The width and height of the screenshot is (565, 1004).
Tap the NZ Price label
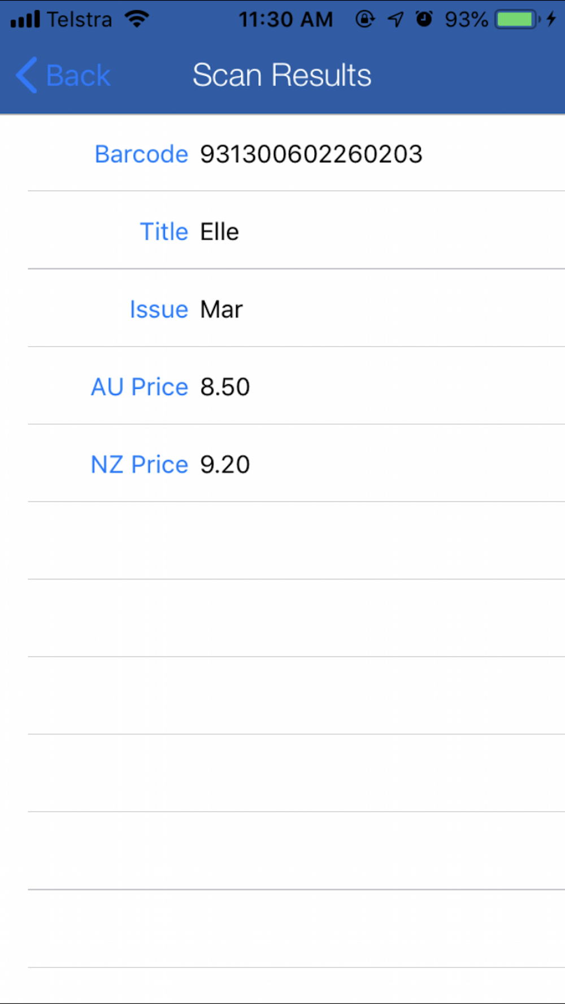140,464
